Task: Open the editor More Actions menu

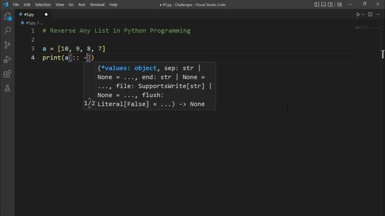Action: [x=378, y=14]
